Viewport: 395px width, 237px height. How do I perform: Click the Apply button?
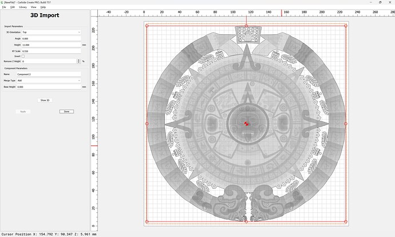(23, 111)
